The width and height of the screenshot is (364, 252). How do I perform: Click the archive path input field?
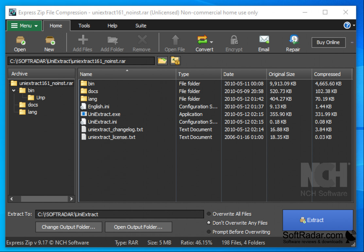[81, 61]
